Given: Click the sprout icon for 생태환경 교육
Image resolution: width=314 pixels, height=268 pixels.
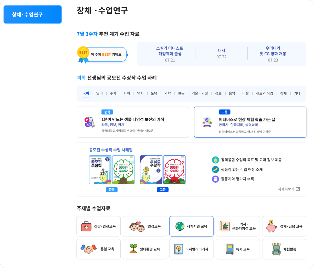Looking at the screenshot, I should tap(133, 249).
